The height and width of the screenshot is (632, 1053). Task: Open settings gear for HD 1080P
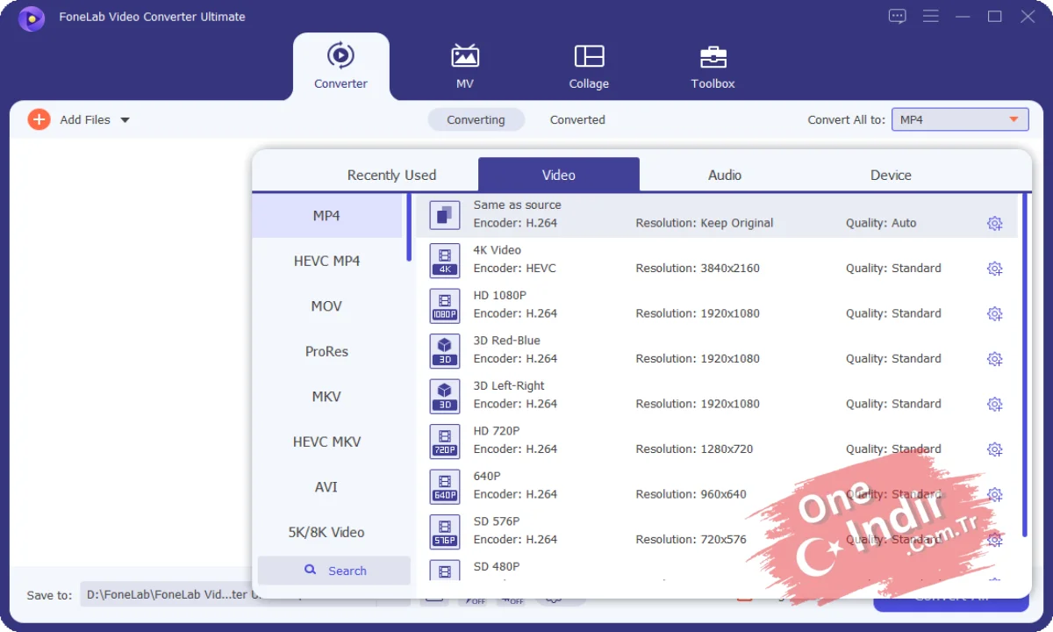tap(994, 313)
